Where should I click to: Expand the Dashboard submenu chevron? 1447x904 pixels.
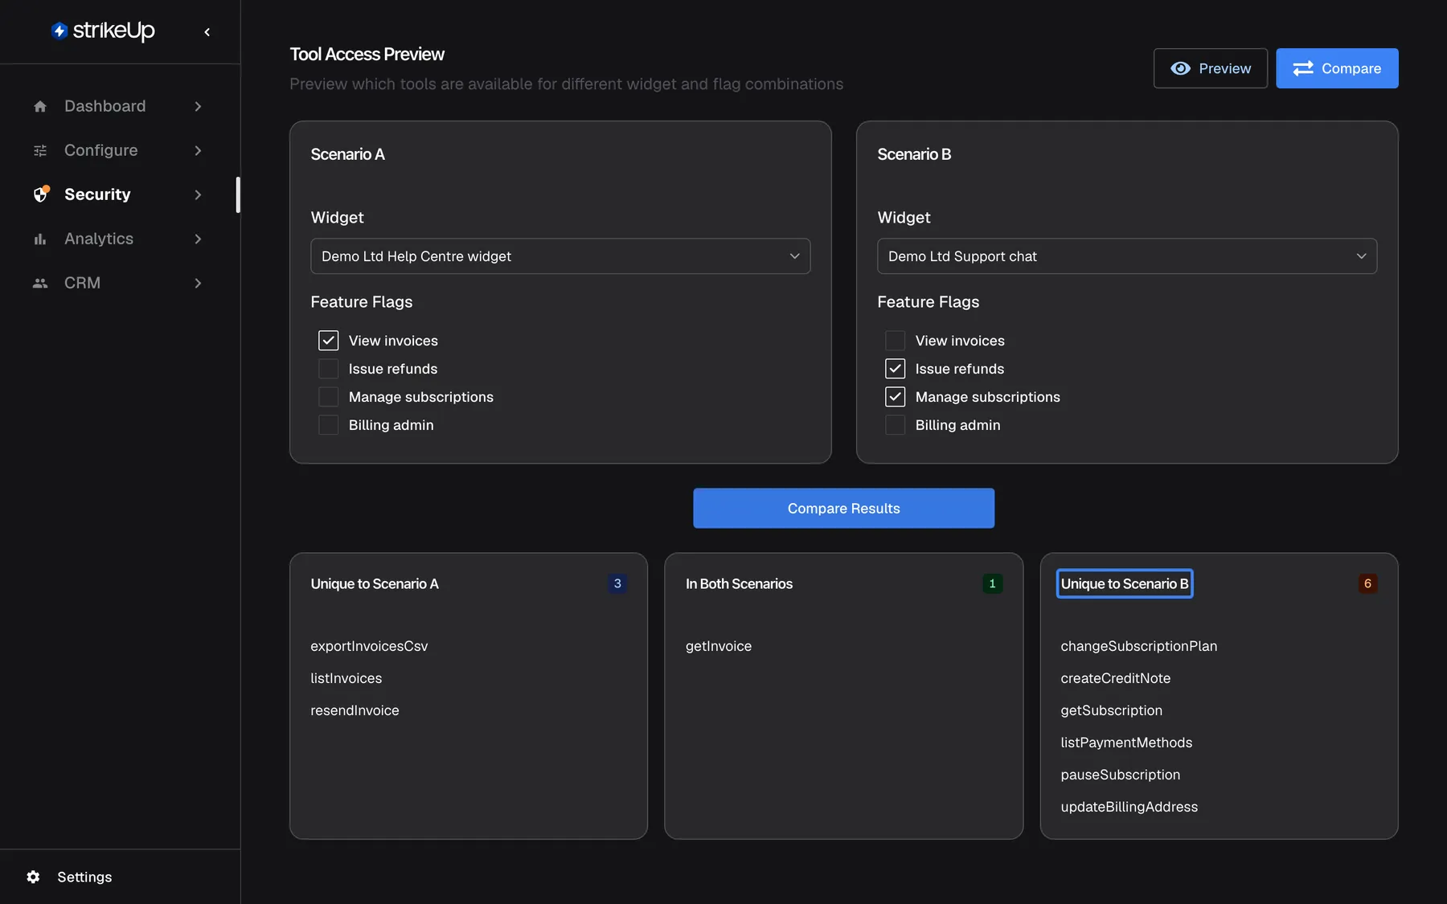tap(198, 106)
